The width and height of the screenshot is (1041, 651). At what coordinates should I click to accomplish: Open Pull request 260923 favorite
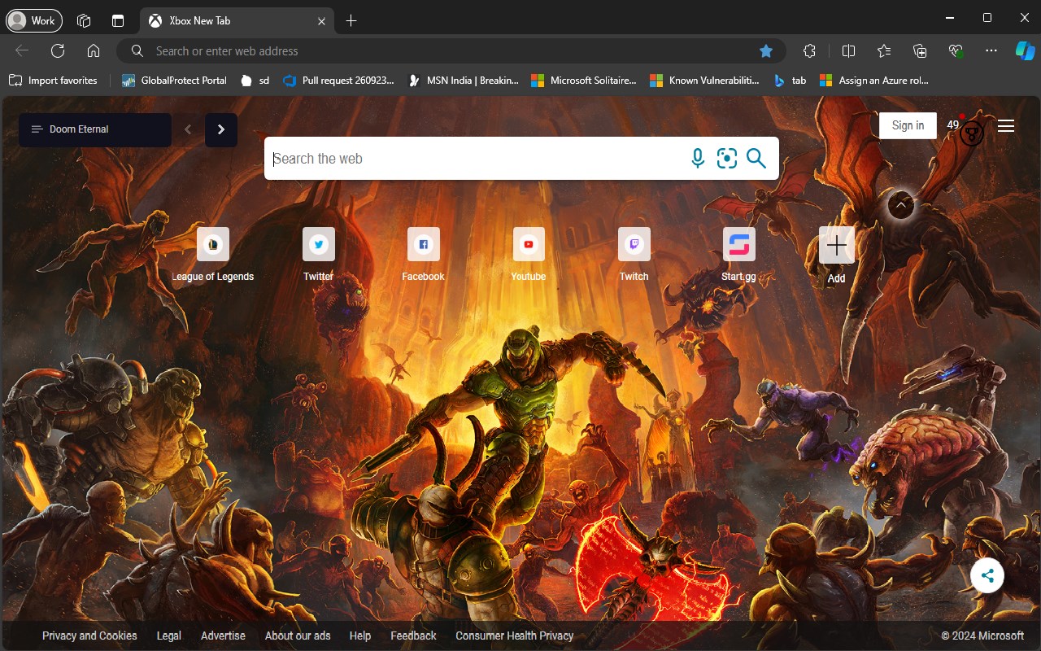pos(338,81)
